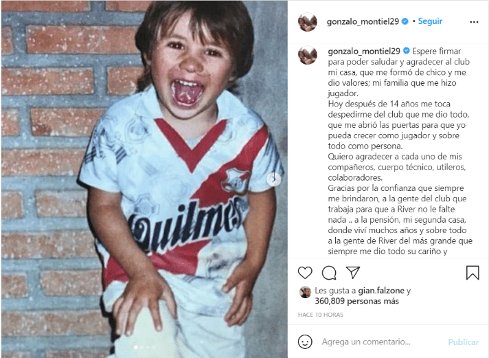The image size is (489, 358).
Task: Open the three-dots more options menu
Action: point(474,22)
